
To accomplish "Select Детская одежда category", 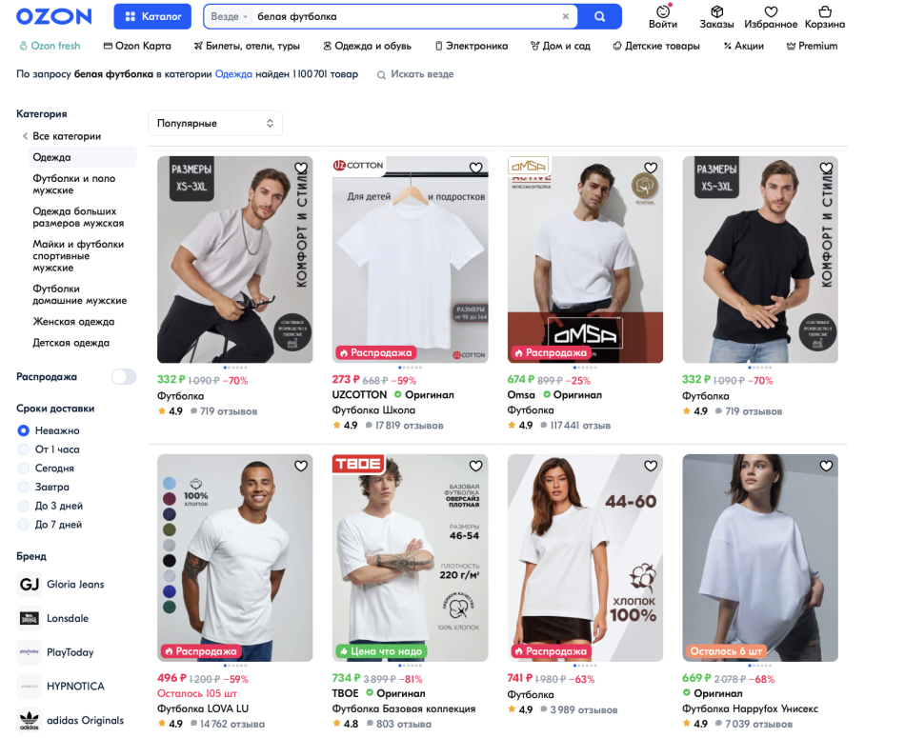I will coord(71,343).
